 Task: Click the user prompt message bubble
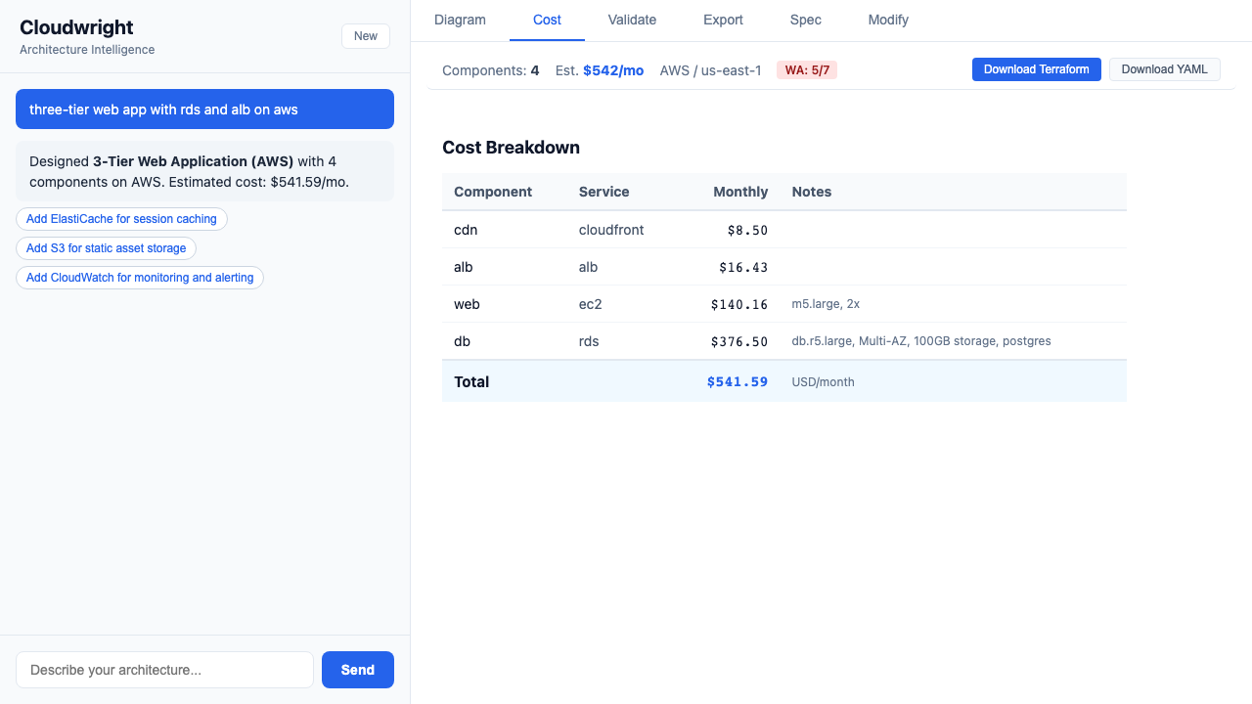[x=204, y=110]
